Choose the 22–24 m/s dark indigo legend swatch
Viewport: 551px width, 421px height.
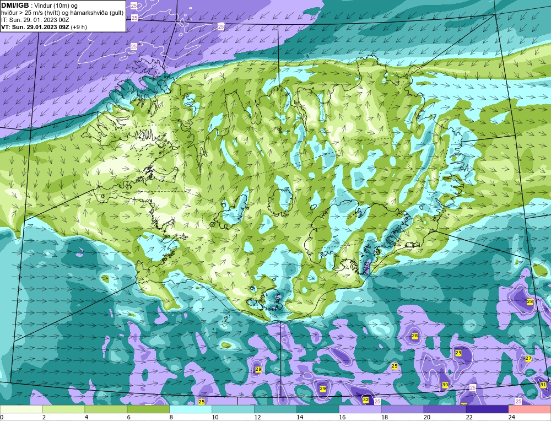tap(488, 409)
